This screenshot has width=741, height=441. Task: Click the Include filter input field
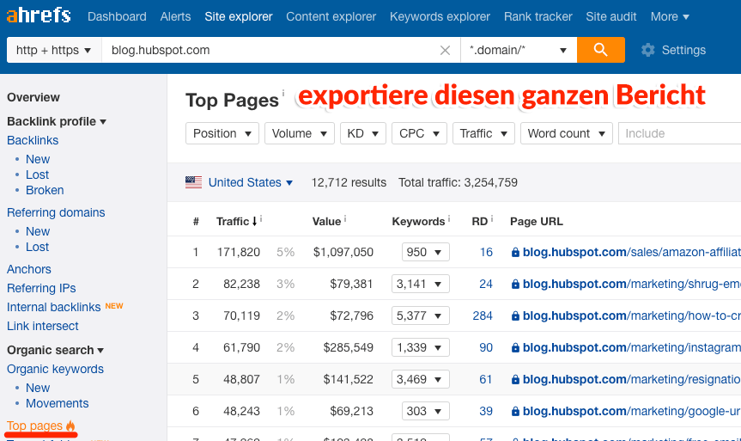[679, 133]
